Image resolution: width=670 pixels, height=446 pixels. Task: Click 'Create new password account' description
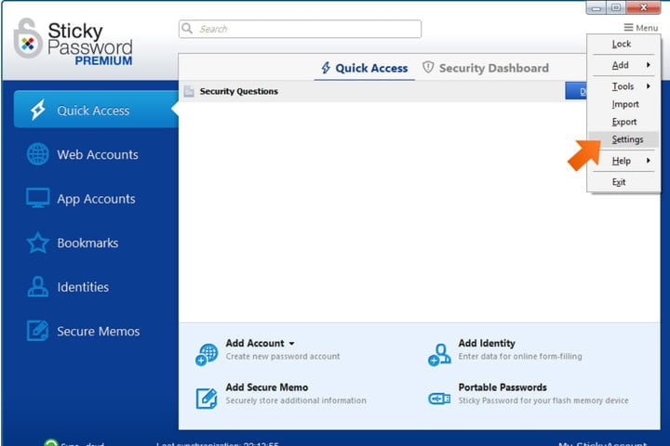click(283, 356)
